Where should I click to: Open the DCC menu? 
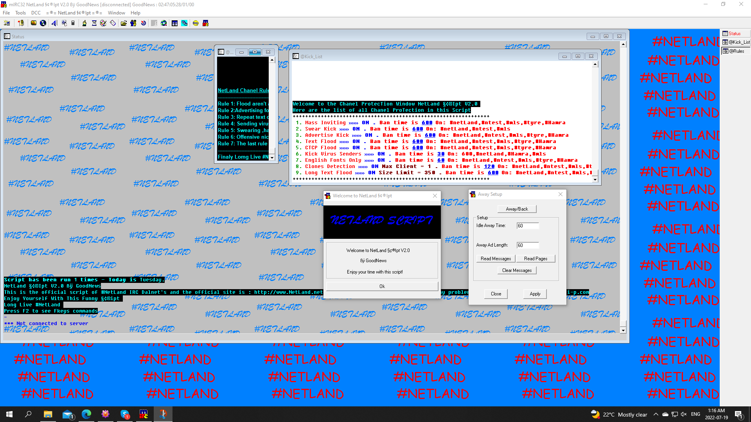(36, 13)
